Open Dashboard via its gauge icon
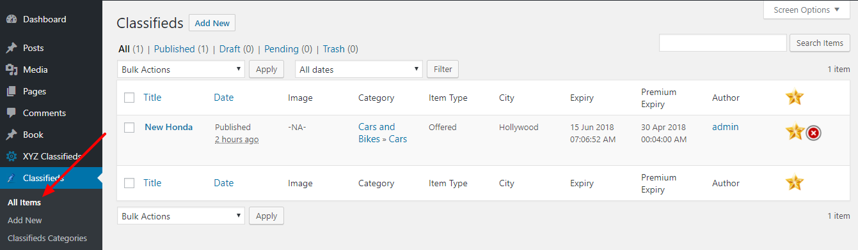The height and width of the screenshot is (250, 858). tap(12, 19)
